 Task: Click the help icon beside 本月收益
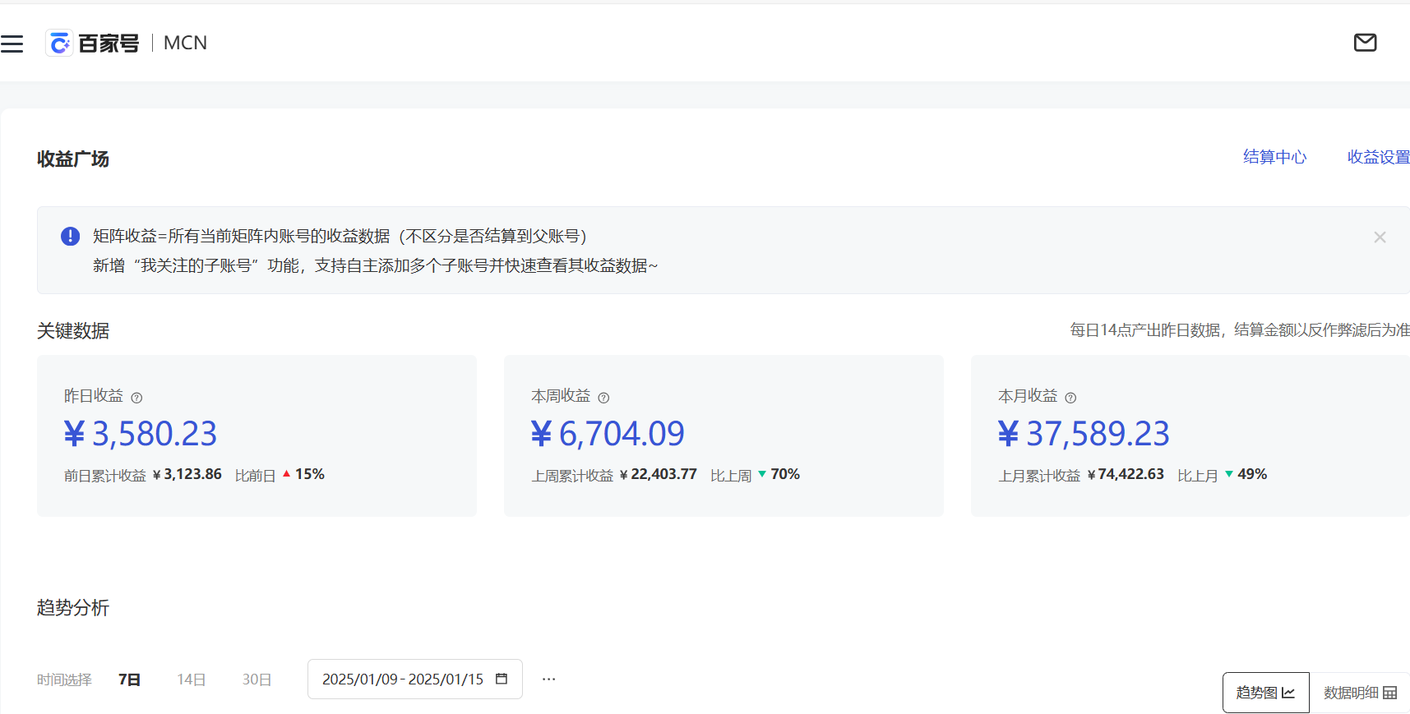click(x=1070, y=398)
